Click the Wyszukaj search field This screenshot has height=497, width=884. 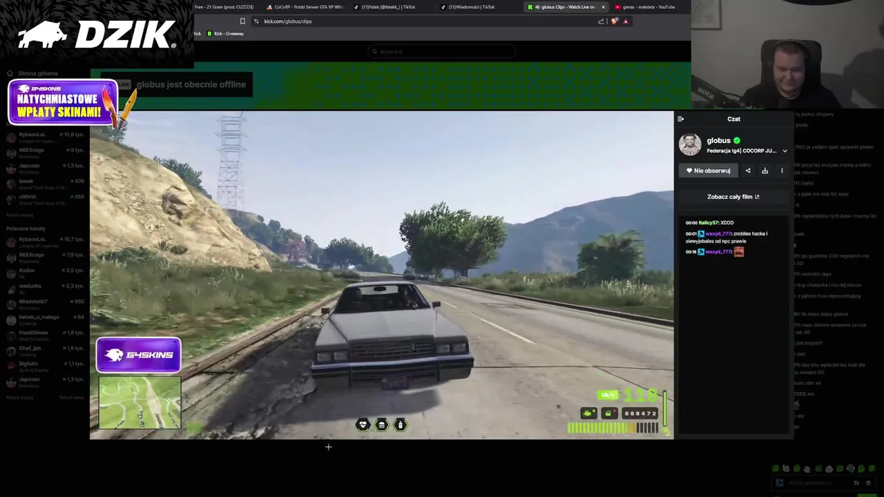coord(442,51)
